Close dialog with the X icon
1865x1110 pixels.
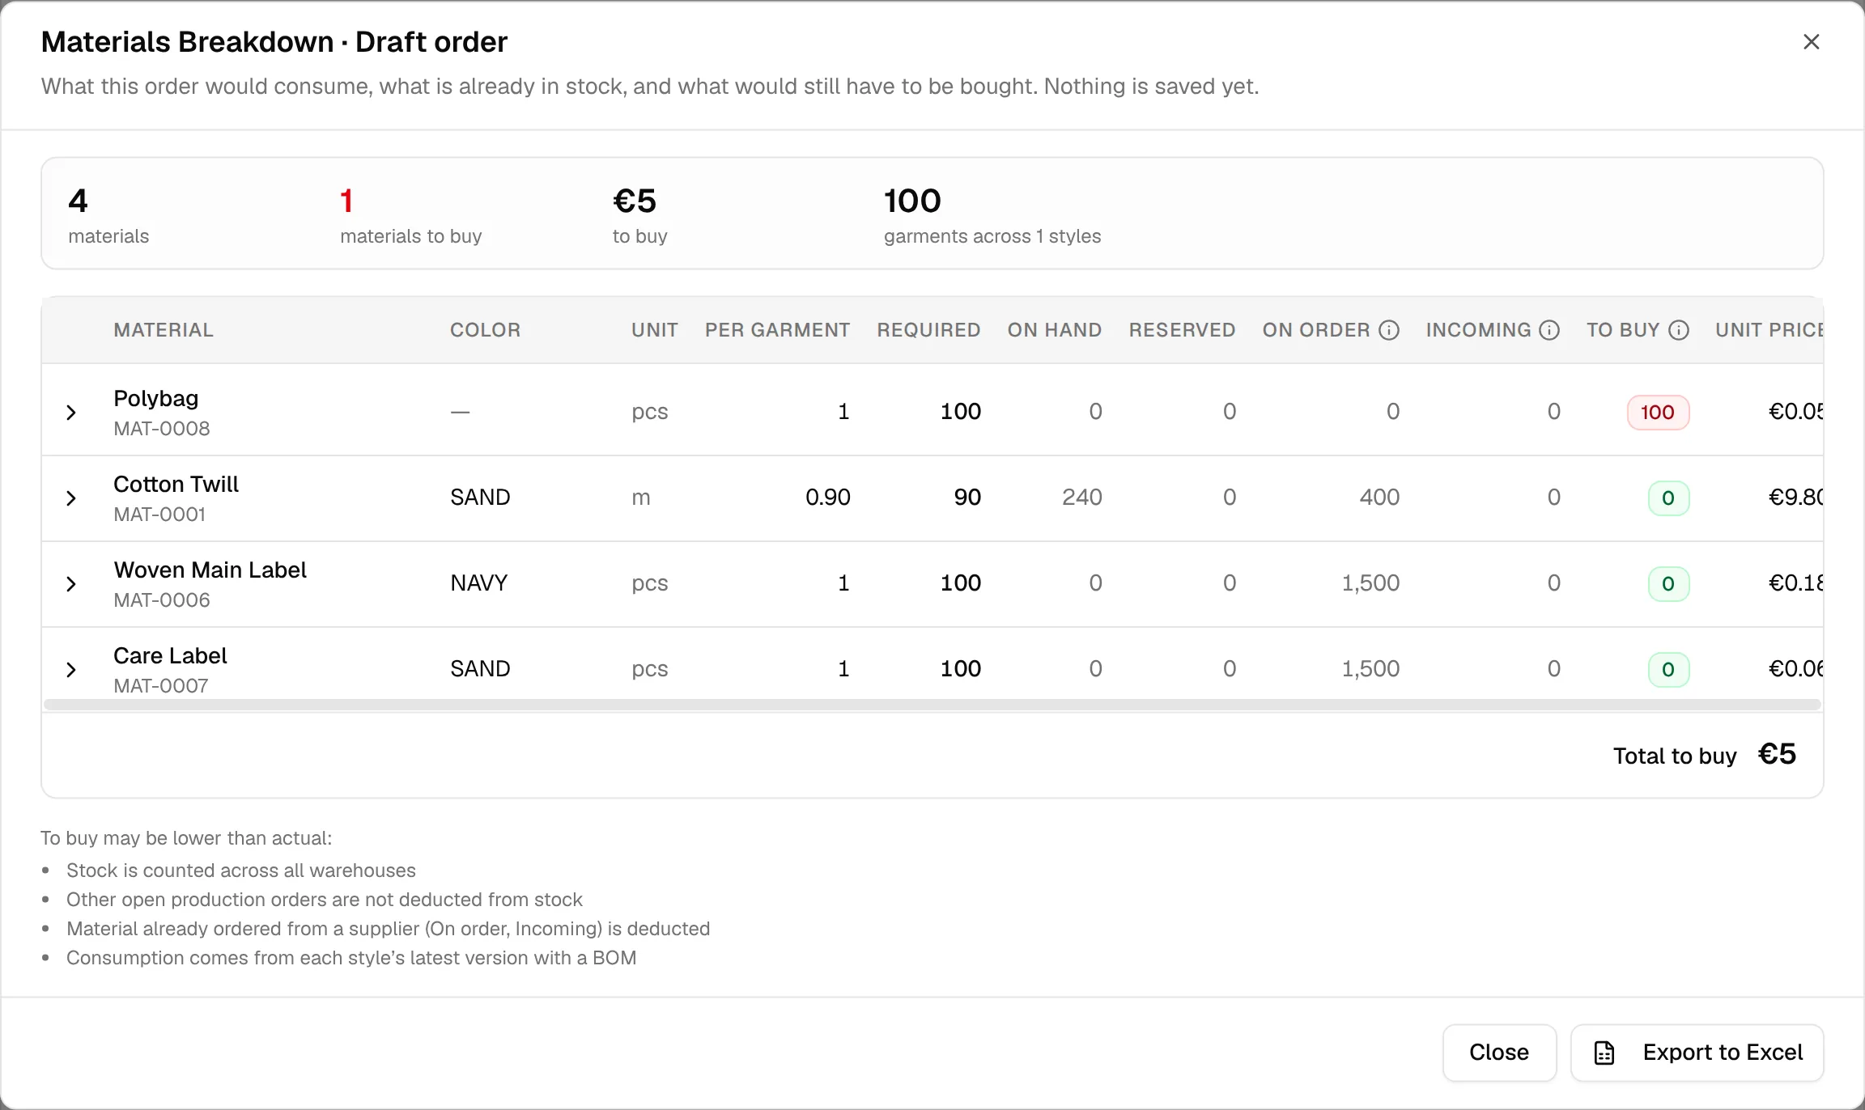[1812, 42]
